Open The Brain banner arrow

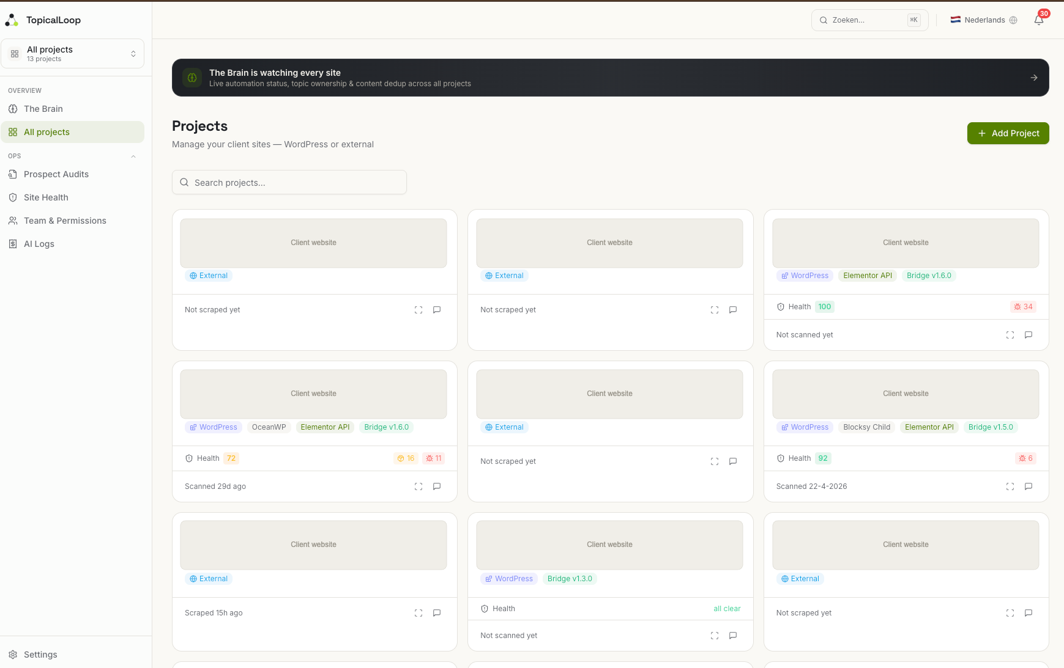pyautogui.click(x=1033, y=78)
